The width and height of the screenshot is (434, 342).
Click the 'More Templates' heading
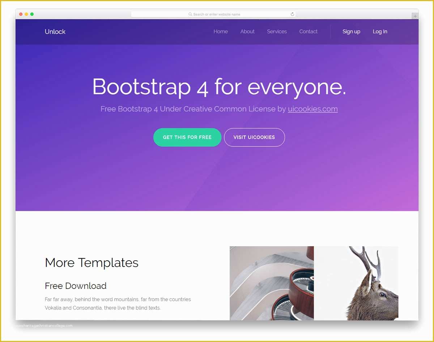(x=92, y=262)
